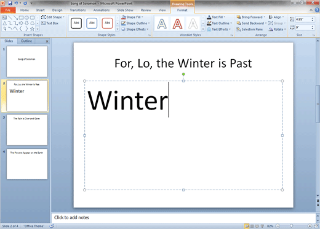Viewport: 320px width, 229px height.
Task: Expand the Shape Styles gallery More arrow
Action: click(x=118, y=29)
